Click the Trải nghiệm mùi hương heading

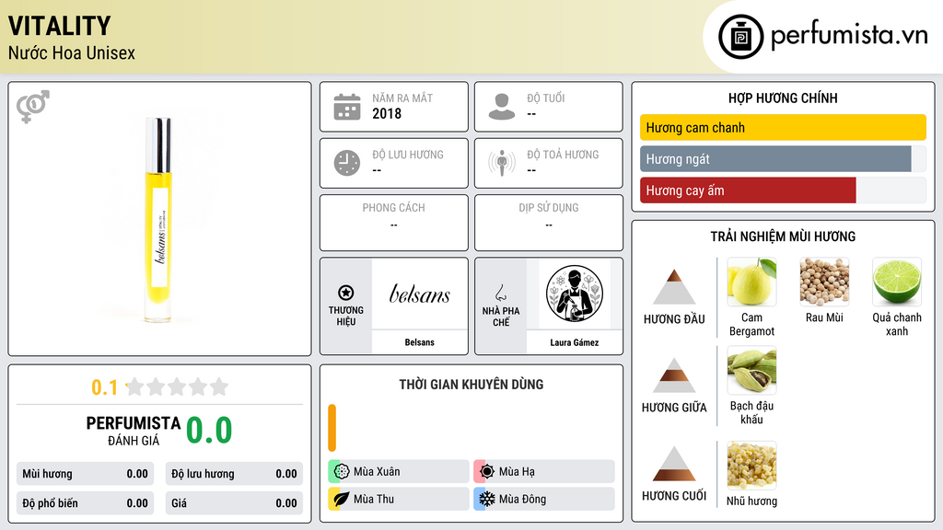click(783, 236)
